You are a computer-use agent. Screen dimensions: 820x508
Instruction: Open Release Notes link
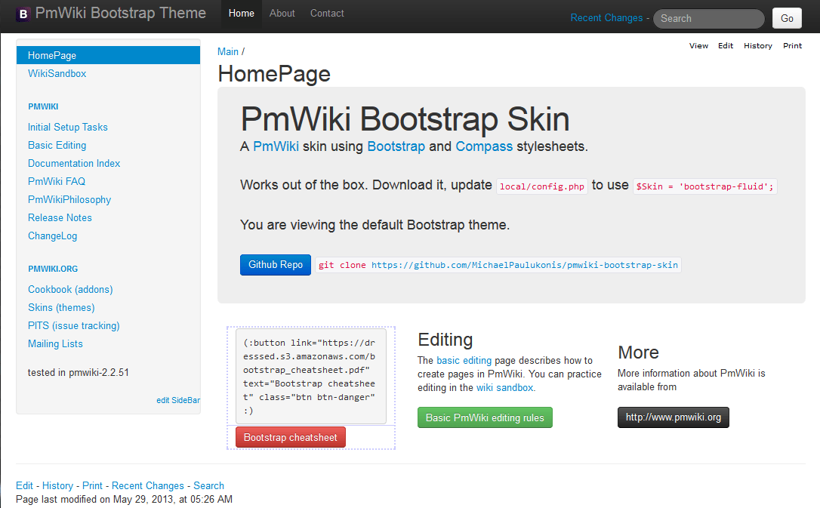click(60, 217)
